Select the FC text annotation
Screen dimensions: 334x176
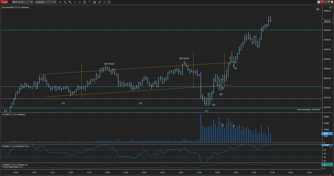click(207, 111)
